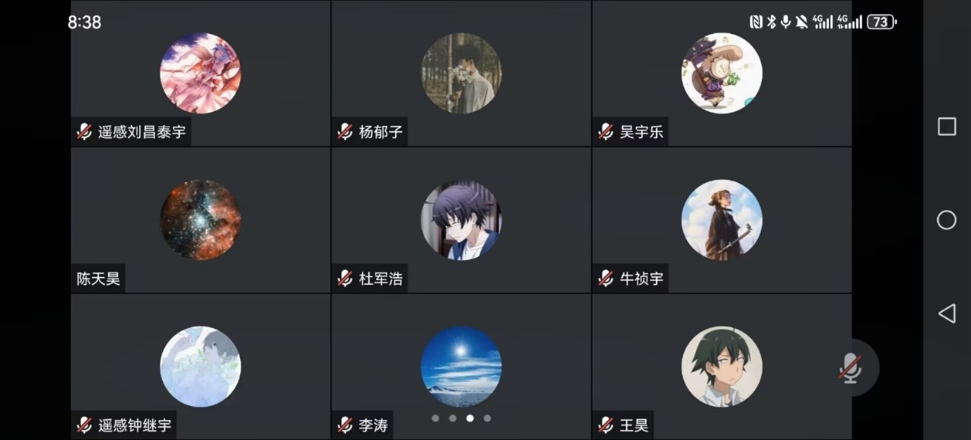Viewport: 971px width, 440px height.
Task: Open recent apps with square button
Action: tap(947, 127)
